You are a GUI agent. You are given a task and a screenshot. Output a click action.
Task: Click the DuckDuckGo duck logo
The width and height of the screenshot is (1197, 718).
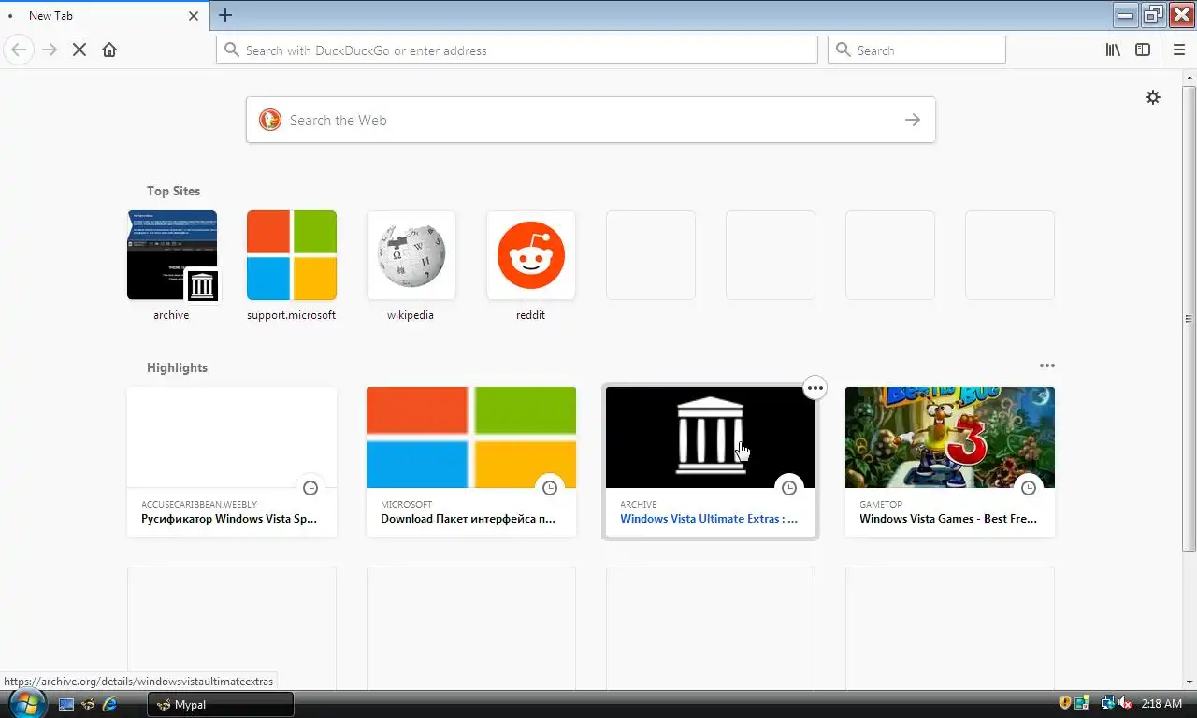coord(270,120)
